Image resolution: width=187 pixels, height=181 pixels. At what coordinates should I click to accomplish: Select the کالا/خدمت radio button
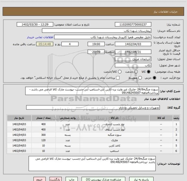point(119,72)
